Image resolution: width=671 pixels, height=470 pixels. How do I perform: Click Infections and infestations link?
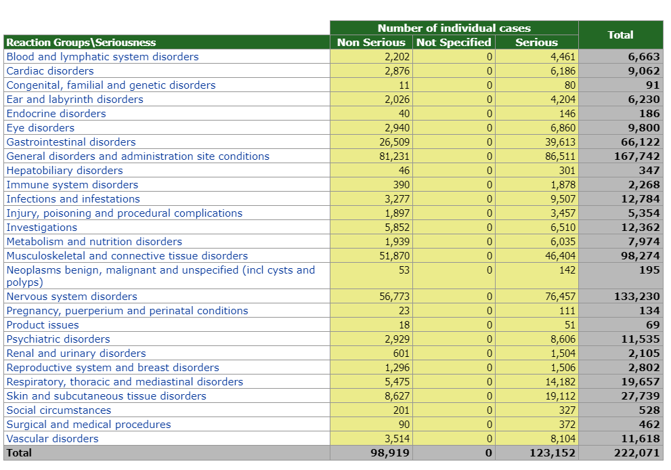pos(73,199)
